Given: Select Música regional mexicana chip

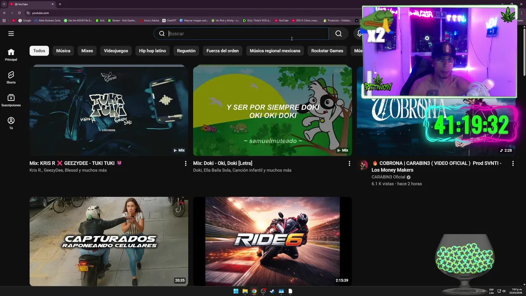Looking at the screenshot, I should tap(275, 51).
